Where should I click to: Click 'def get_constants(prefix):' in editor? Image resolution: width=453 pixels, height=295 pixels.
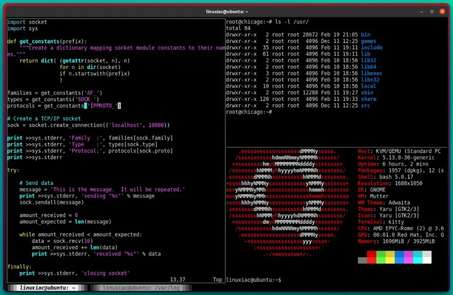point(47,41)
